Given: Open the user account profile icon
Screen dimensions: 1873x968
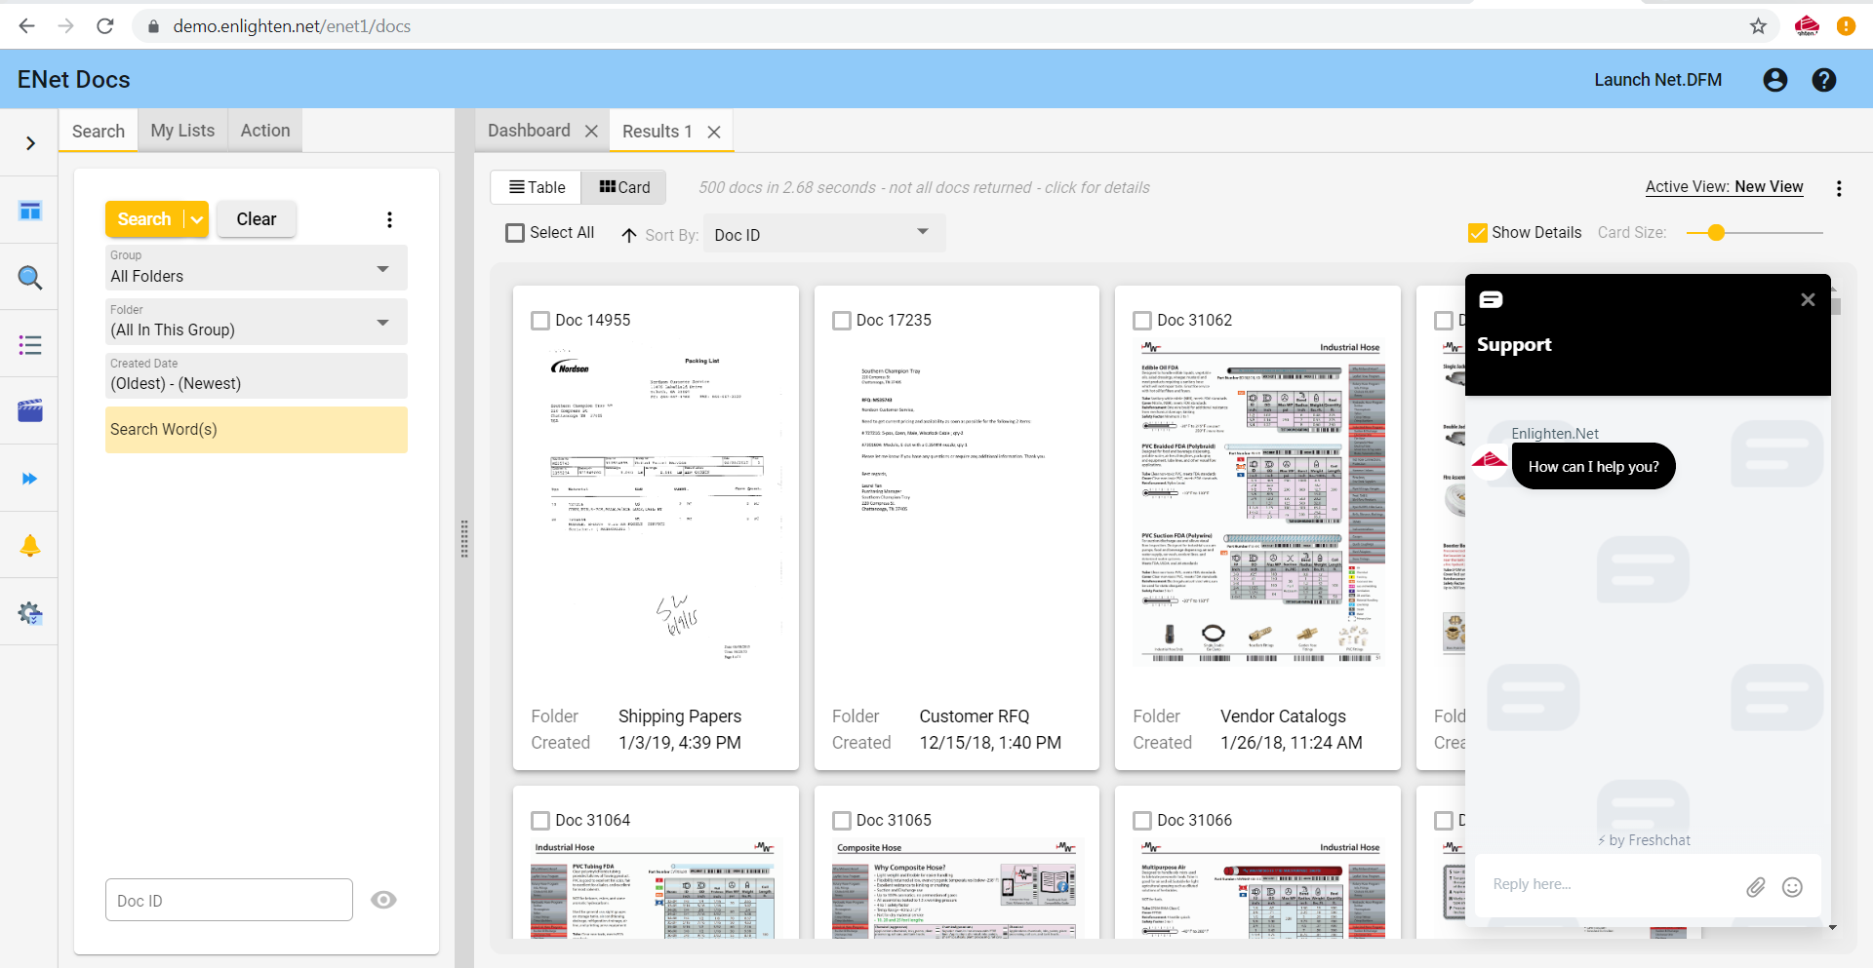Looking at the screenshot, I should pyautogui.click(x=1774, y=79).
